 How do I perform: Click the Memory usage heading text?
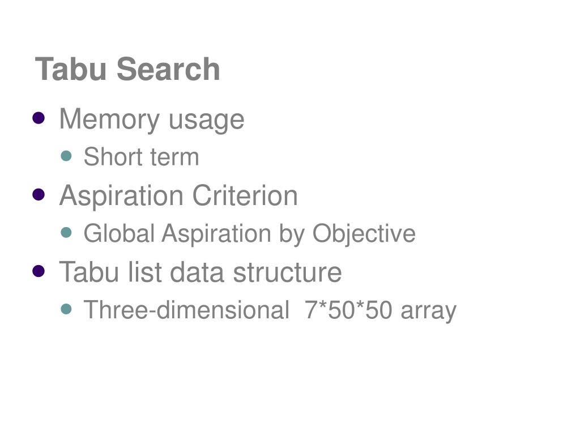tap(152, 120)
